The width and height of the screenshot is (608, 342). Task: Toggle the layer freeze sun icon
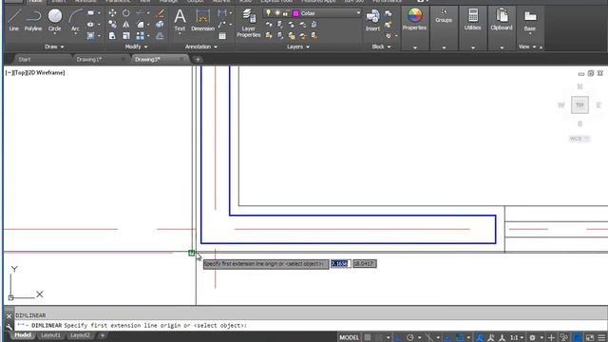277,12
